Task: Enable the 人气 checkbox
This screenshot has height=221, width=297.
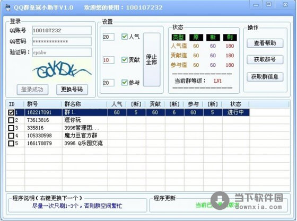Action: [124, 37]
